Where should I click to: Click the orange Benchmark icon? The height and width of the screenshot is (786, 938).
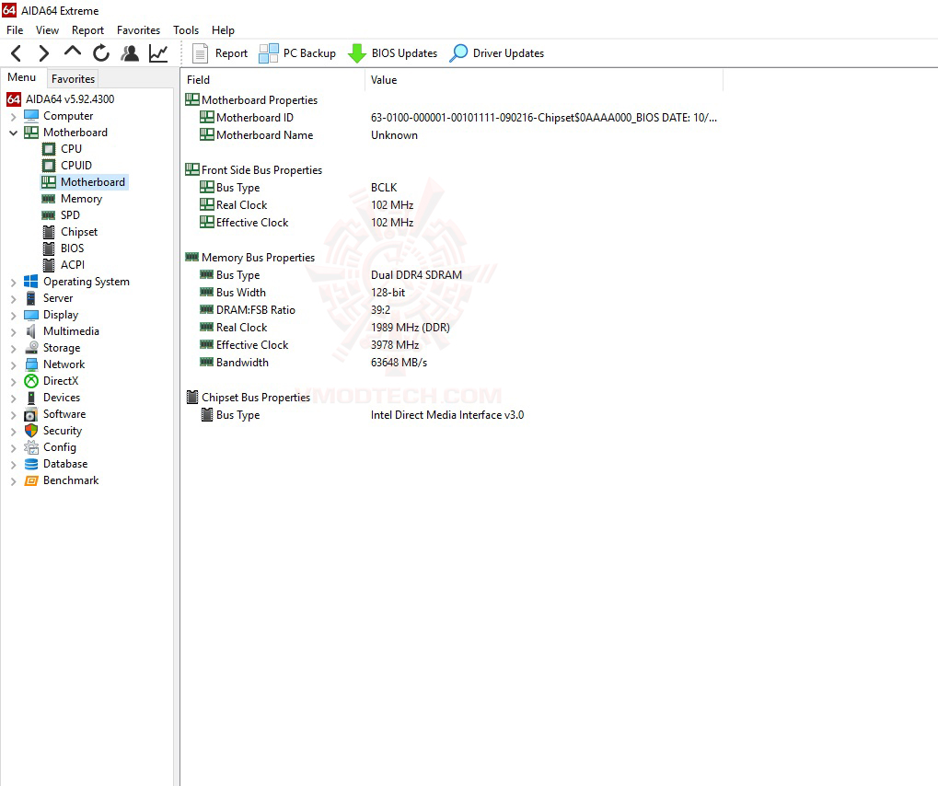tap(31, 481)
